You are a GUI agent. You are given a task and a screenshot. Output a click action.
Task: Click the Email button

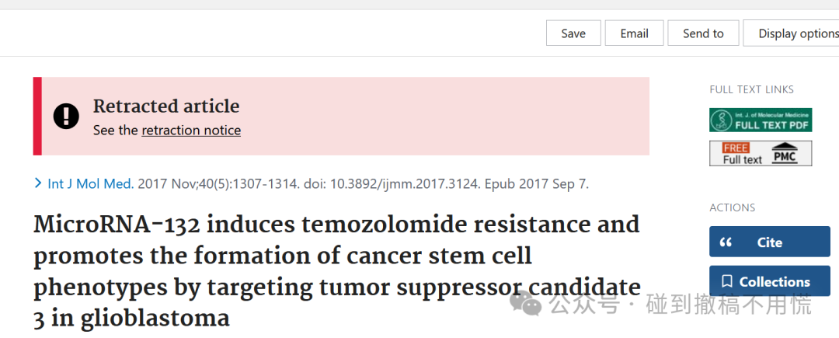[634, 33]
